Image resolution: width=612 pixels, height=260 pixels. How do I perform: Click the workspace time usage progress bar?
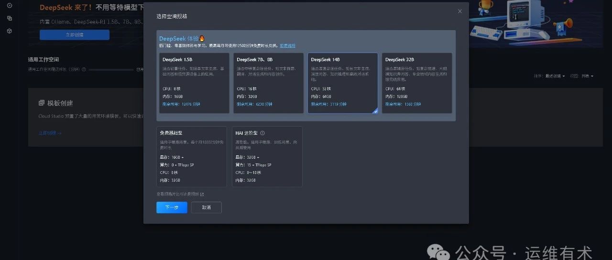pyautogui.click(x=111, y=69)
